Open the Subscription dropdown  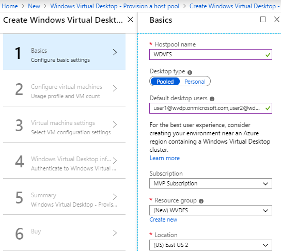pyautogui.click(x=211, y=183)
